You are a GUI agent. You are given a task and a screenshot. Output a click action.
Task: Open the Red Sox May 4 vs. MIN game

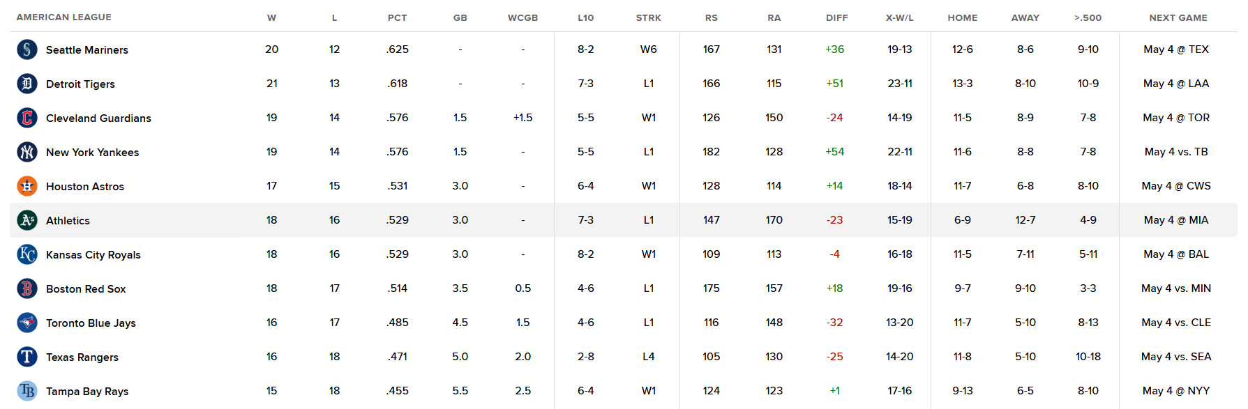point(1176,288)
